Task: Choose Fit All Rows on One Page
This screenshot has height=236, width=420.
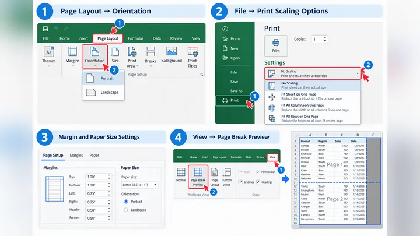Action: coord(313,118)
